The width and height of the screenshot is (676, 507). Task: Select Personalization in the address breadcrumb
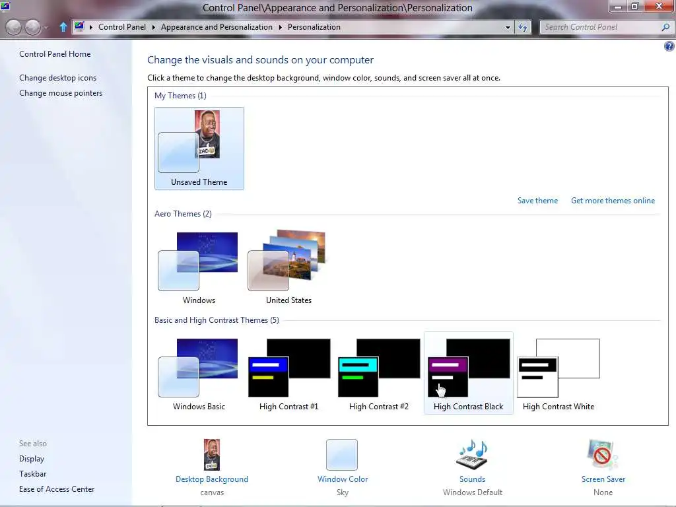[x=314, y=27]
